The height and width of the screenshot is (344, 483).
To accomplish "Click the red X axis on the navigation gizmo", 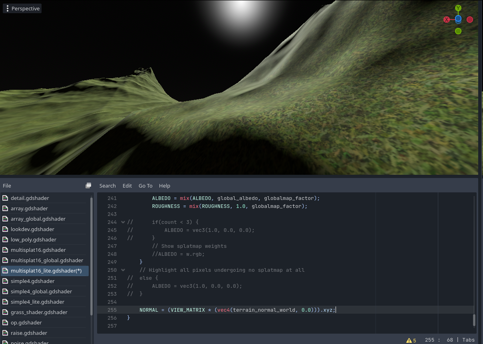I will [x=446, y=19].
